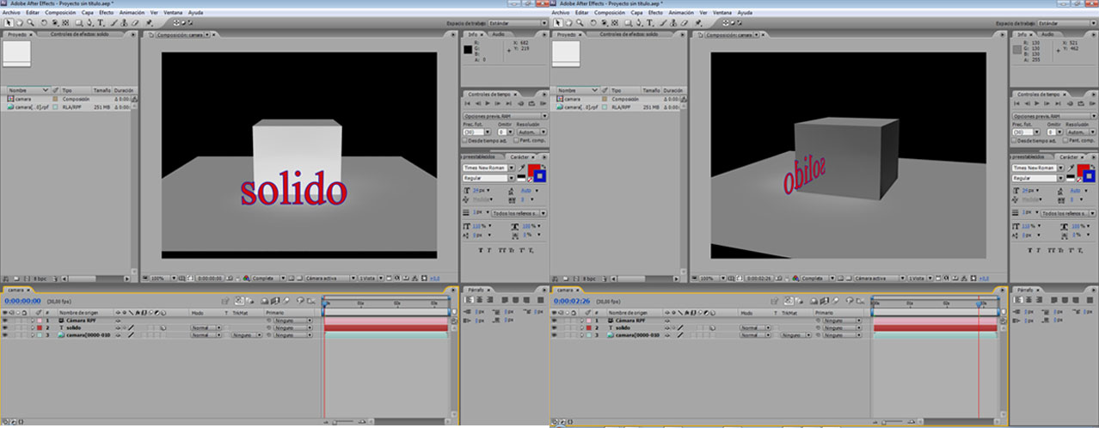The image size is (1099, 428).
Task: Select the Pen tool in left window
Action: click(89, 23)
